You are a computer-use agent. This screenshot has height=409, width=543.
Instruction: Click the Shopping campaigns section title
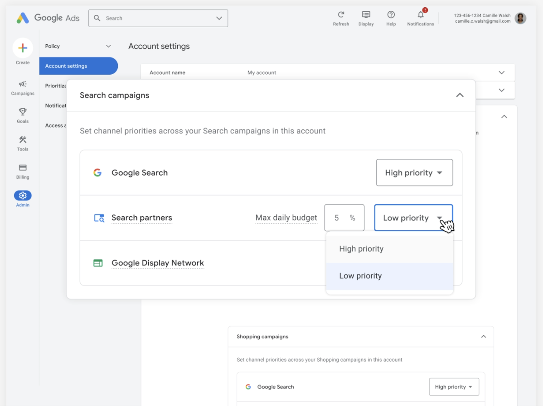pyautogui.click(x=262, y=337)
